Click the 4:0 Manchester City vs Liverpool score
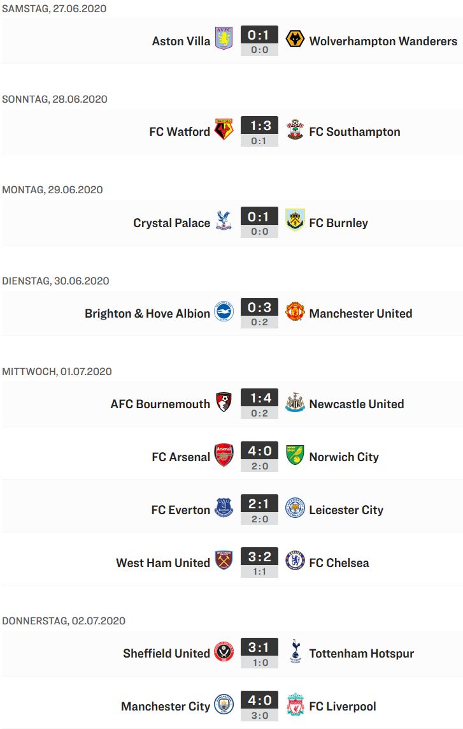Viewport: 463px width, 729px height. 259,700
